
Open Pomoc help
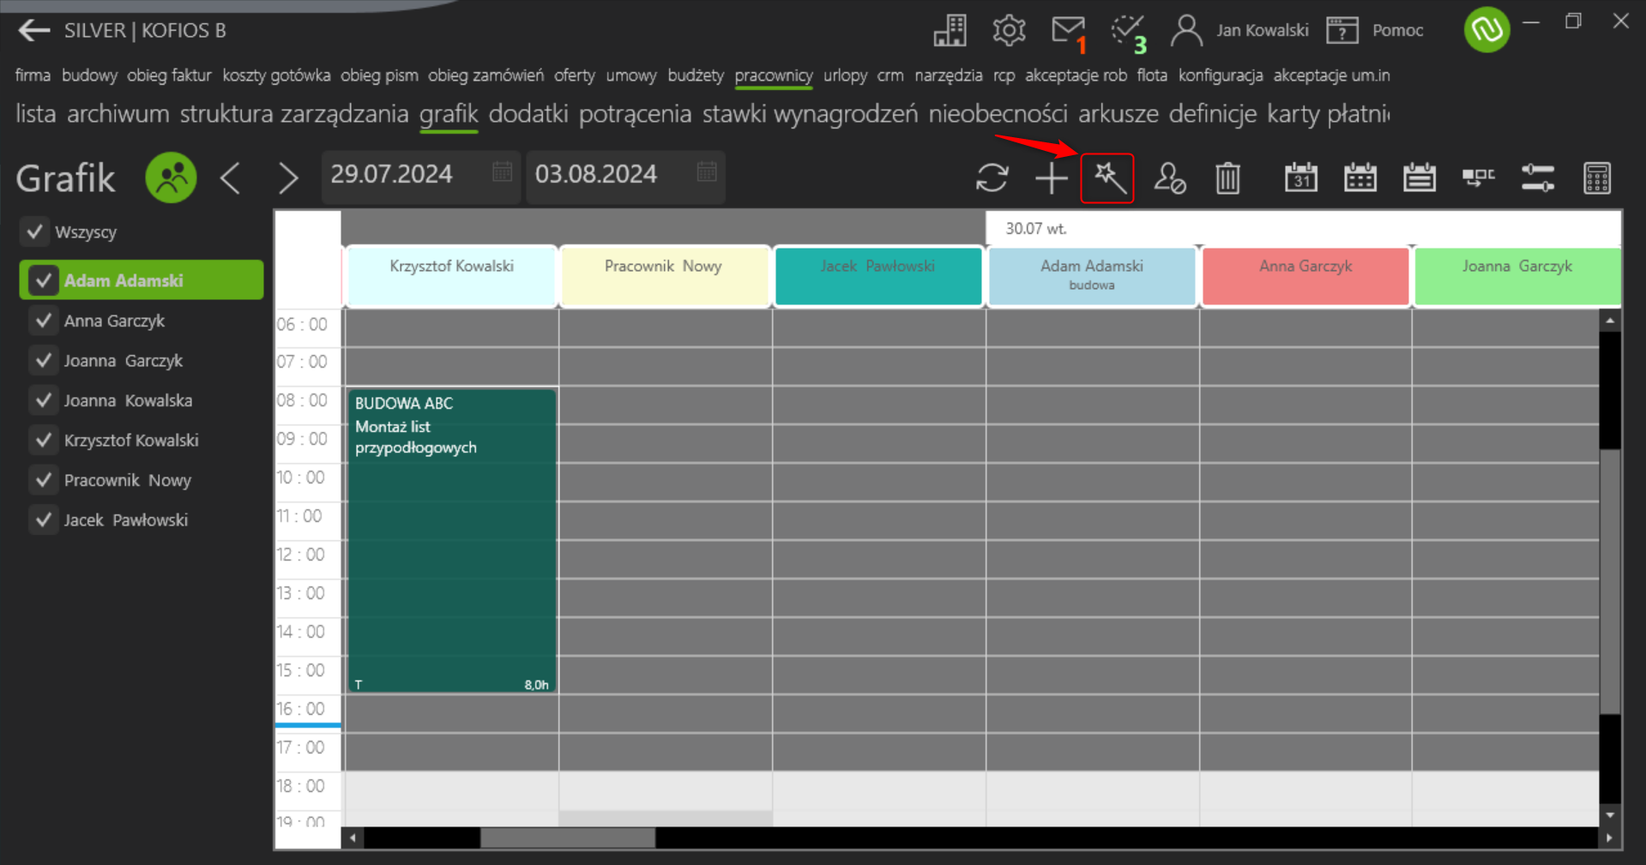click(x=1375, y=31)
